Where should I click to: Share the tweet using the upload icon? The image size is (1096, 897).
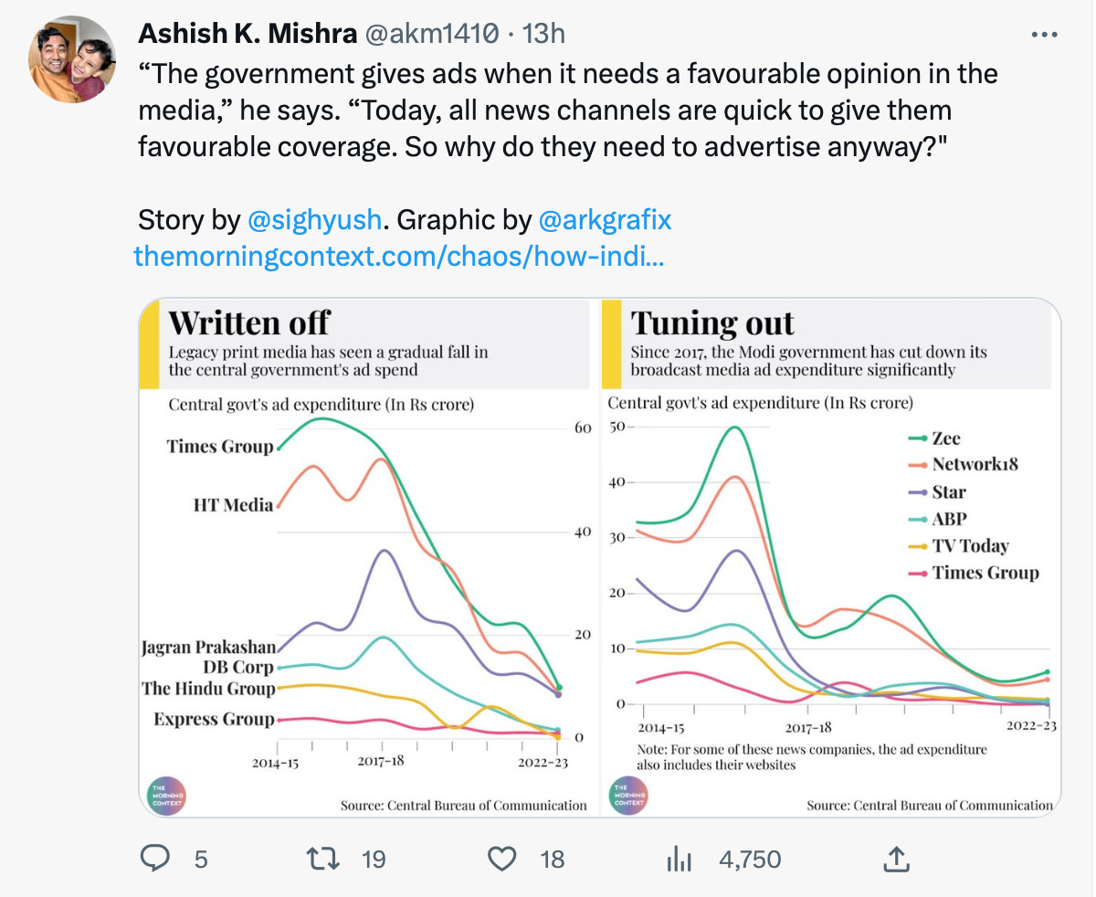coord(896,858)
